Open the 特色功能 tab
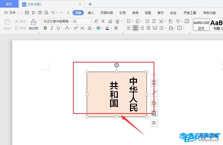223x145 pixels. click(x=210, y=13)
